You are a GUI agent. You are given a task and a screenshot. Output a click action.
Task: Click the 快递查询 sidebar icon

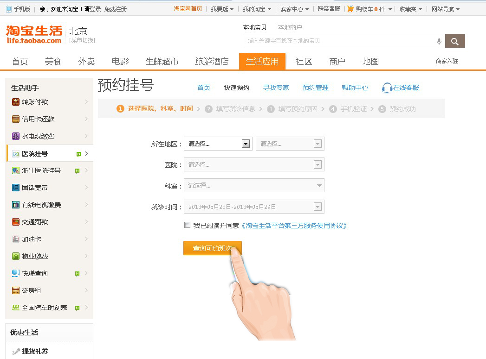pyautogui.click(x=16, y=273)
